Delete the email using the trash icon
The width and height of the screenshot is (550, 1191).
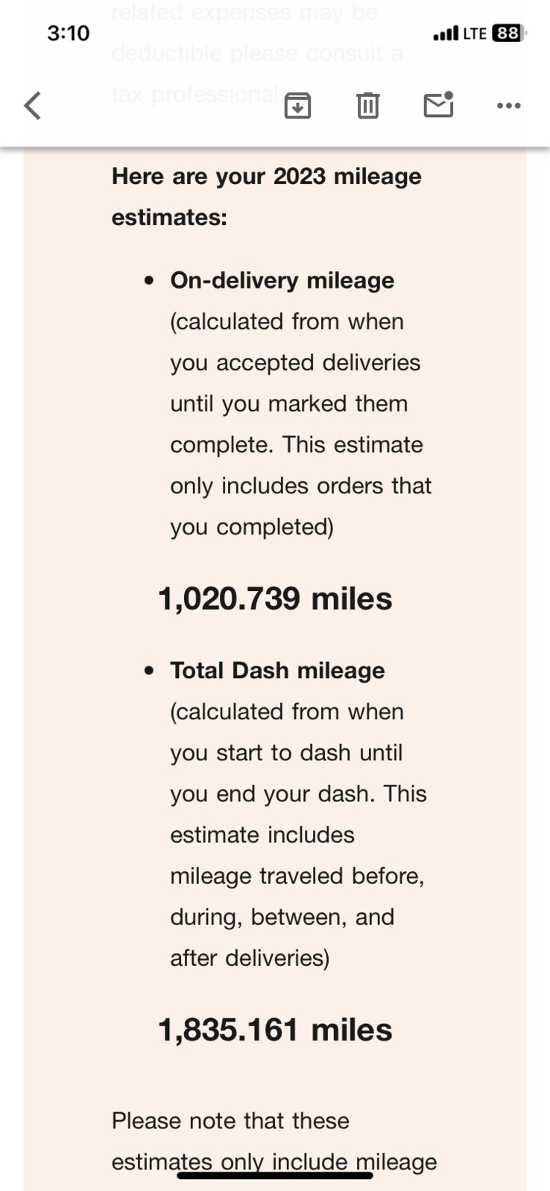coord(367,106)
